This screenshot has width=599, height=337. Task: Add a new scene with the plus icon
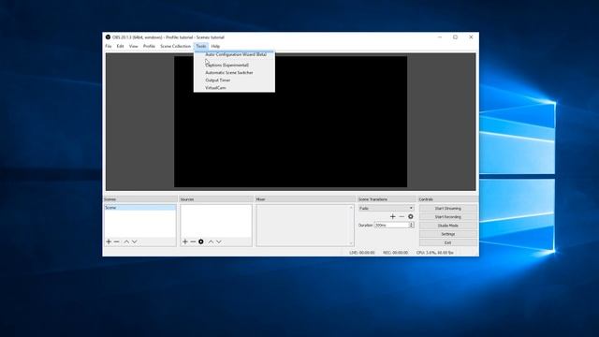tap(109, 242)
